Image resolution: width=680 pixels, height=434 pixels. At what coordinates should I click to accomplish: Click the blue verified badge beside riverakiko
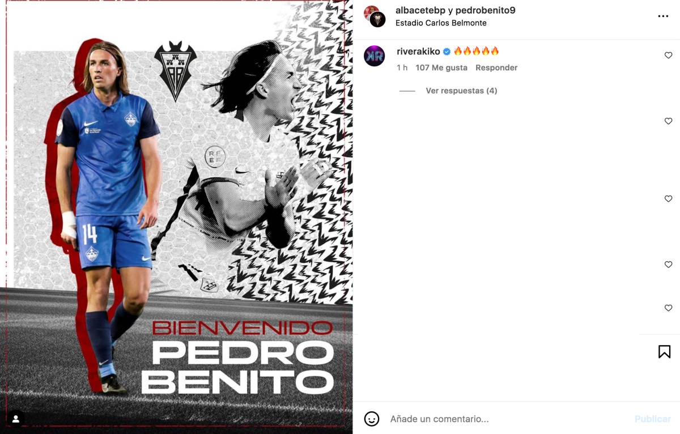pyautogui.click(x=447, y=52)
